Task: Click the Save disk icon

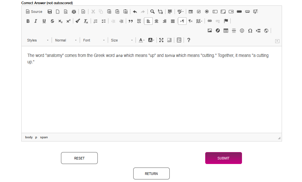Action: [50, 12]
